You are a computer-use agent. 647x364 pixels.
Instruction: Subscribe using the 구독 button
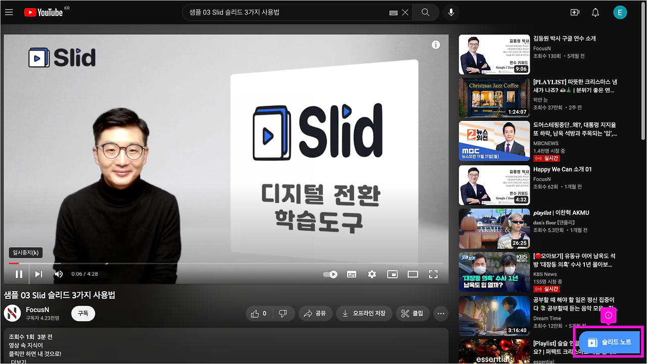[82, 313]
